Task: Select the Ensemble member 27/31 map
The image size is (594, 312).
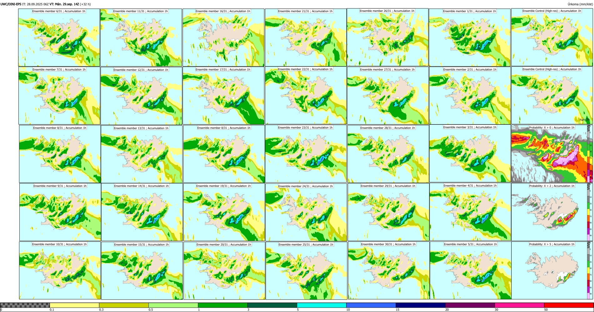Action: click(x=388, y=96)
